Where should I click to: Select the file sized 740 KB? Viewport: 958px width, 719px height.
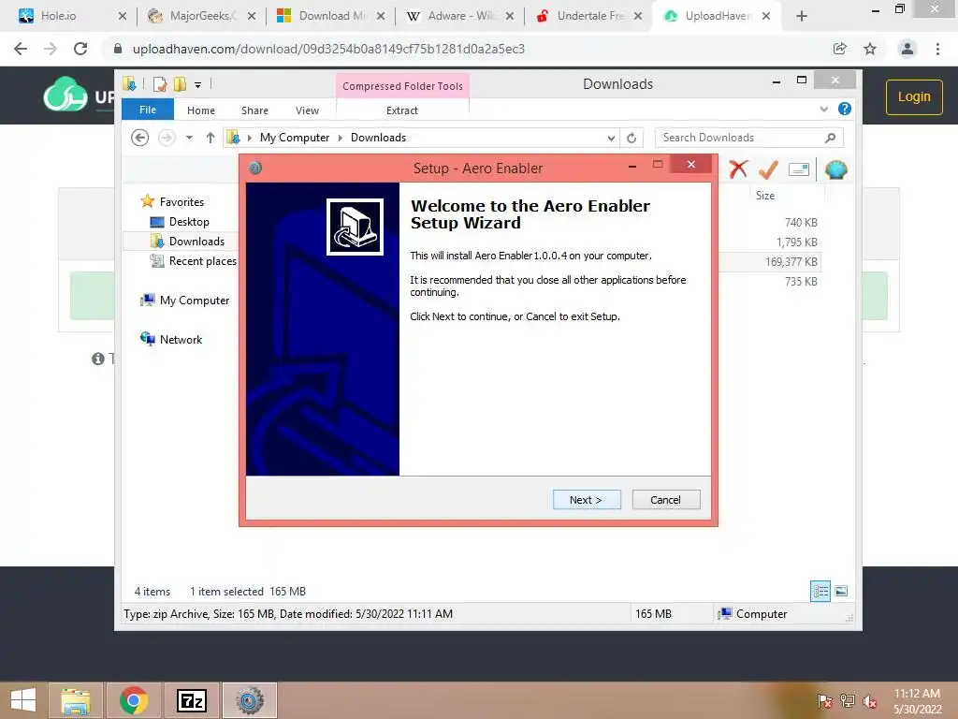point(801,223)
